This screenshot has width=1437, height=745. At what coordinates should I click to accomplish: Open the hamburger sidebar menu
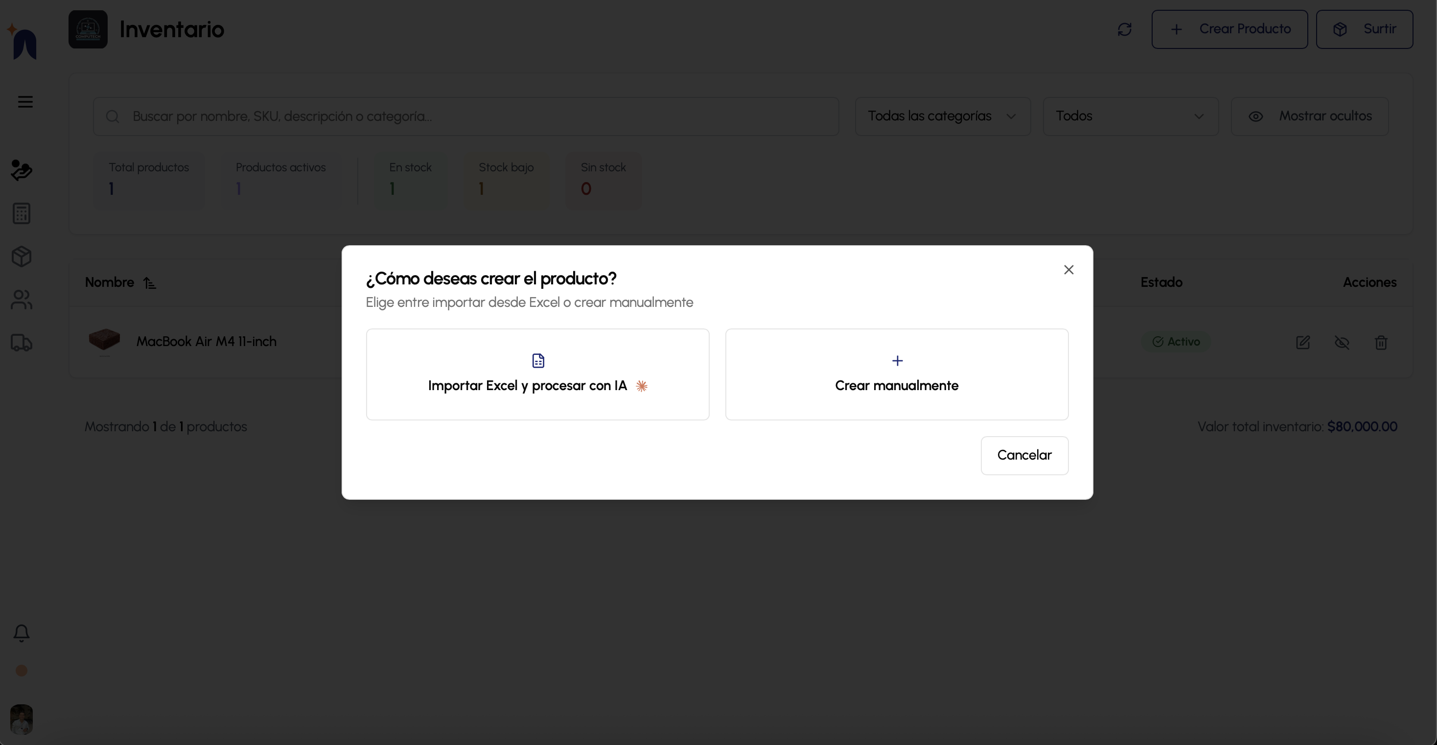[x=25, y=101]
